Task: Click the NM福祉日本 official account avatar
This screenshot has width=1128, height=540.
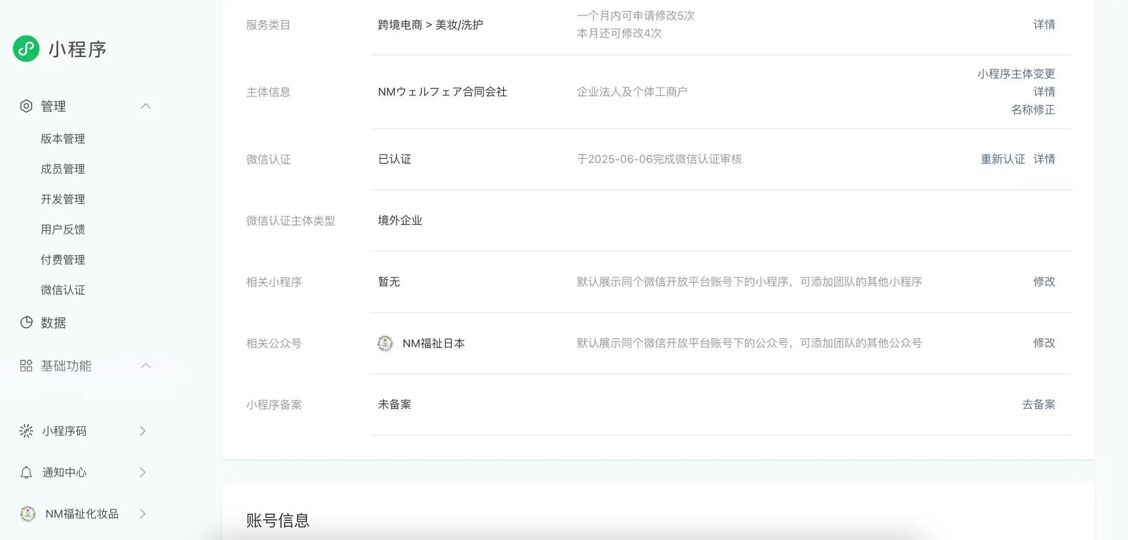Action: (x=385, y=343)
